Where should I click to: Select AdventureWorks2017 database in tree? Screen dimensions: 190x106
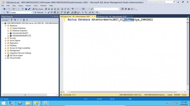point(20,33)
